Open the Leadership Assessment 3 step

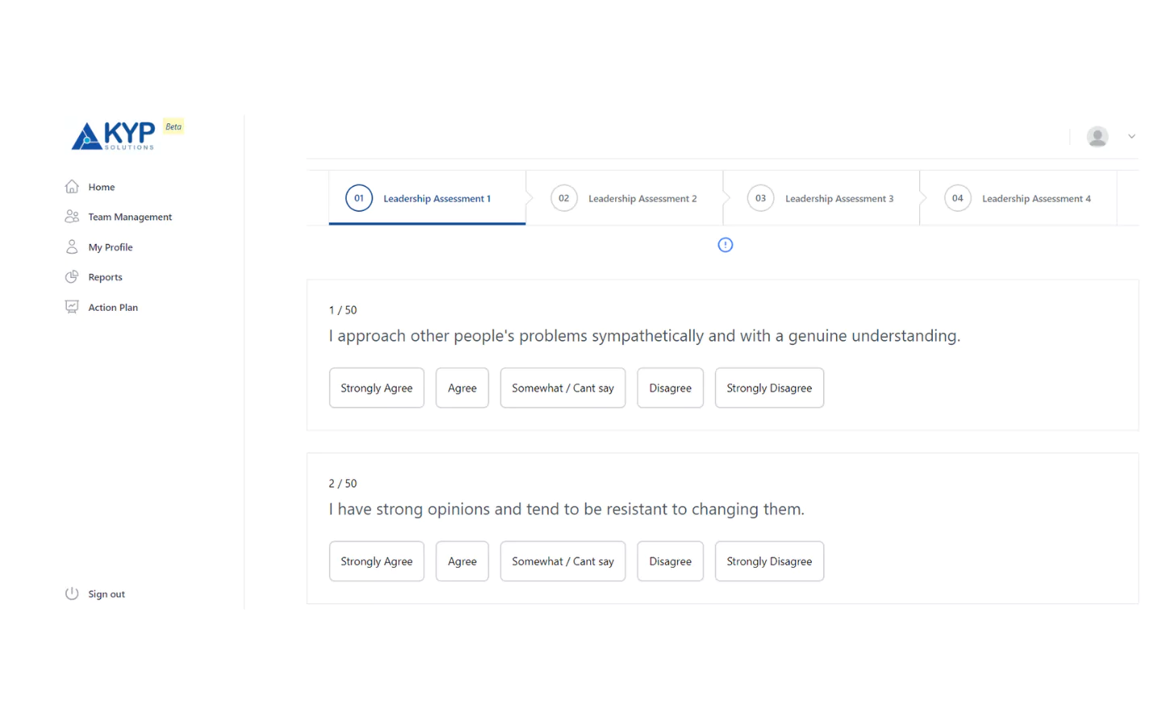[821, 198]
